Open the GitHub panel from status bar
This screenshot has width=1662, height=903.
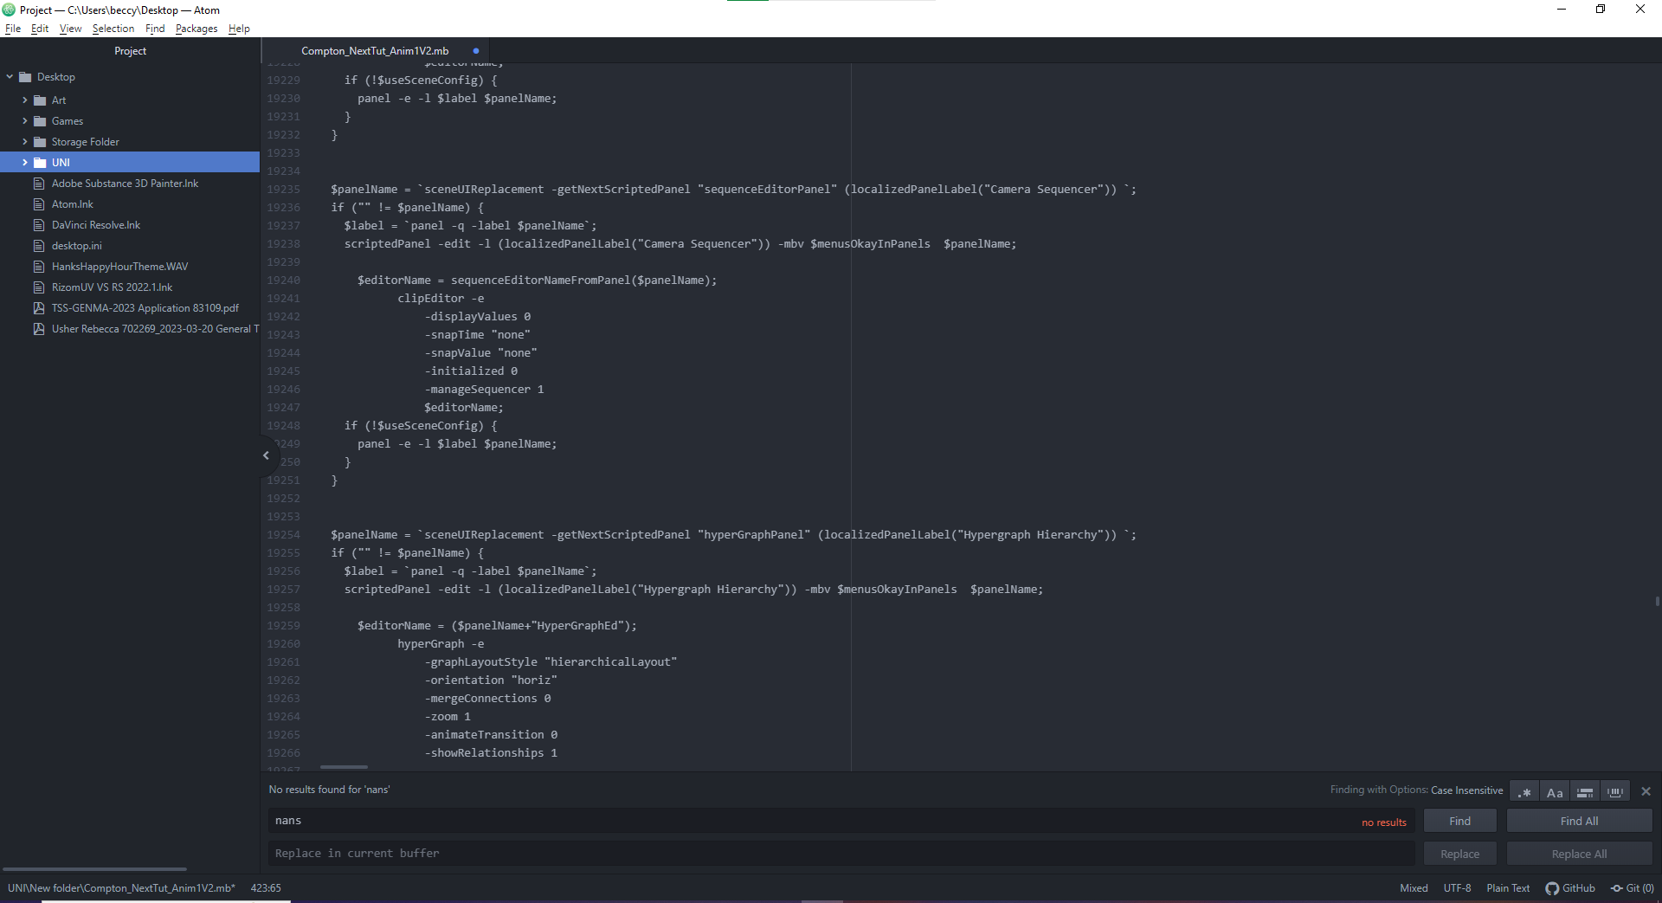point(1570,888)
